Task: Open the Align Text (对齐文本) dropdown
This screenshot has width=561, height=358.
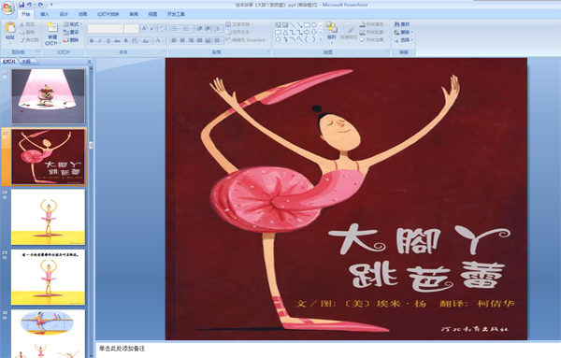Action: 239,32
